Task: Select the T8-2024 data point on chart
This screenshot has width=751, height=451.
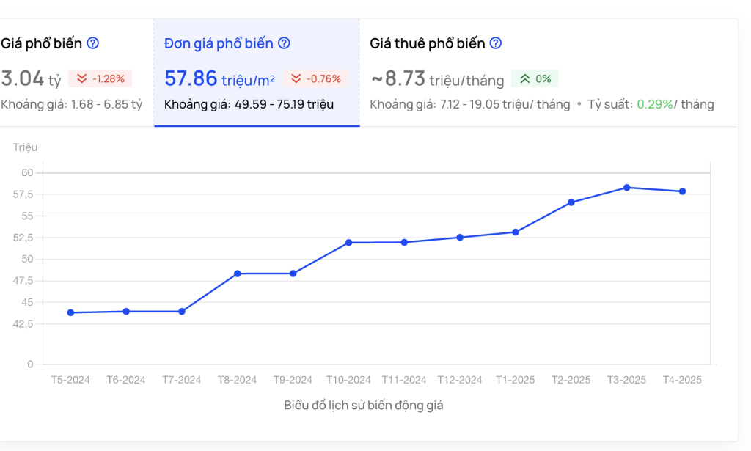Action: tap(238, 274)
